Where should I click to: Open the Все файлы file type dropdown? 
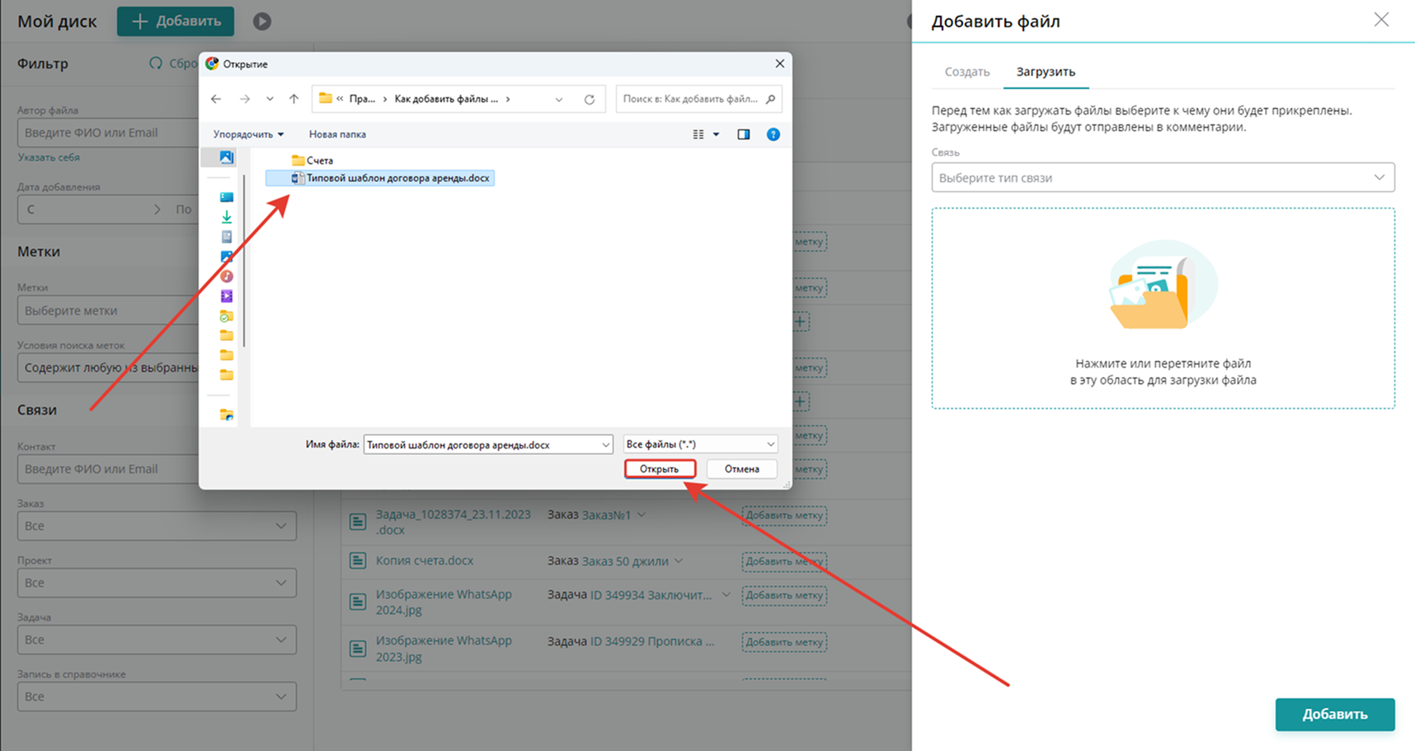click(x=700, y=444)
